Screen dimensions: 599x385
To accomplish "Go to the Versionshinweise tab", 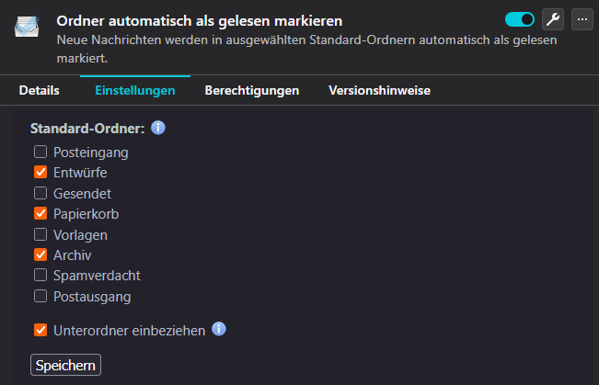I will click(379, 90).
